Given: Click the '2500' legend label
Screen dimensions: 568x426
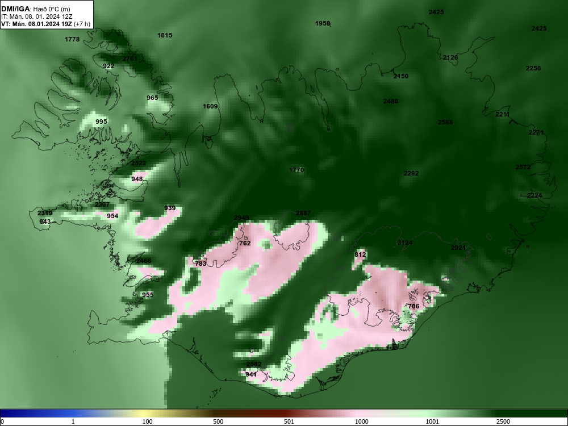Looking at the screenshot, I should [x=503, y=421].
